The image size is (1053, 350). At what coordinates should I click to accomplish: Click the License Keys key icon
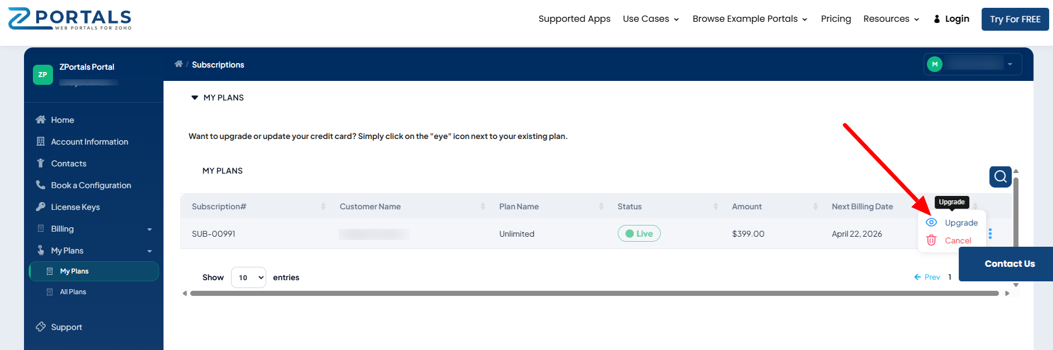41,207
